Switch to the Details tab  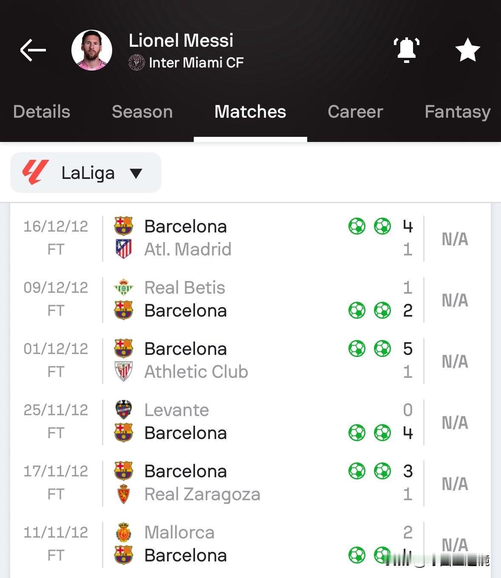tap(42, 112)
